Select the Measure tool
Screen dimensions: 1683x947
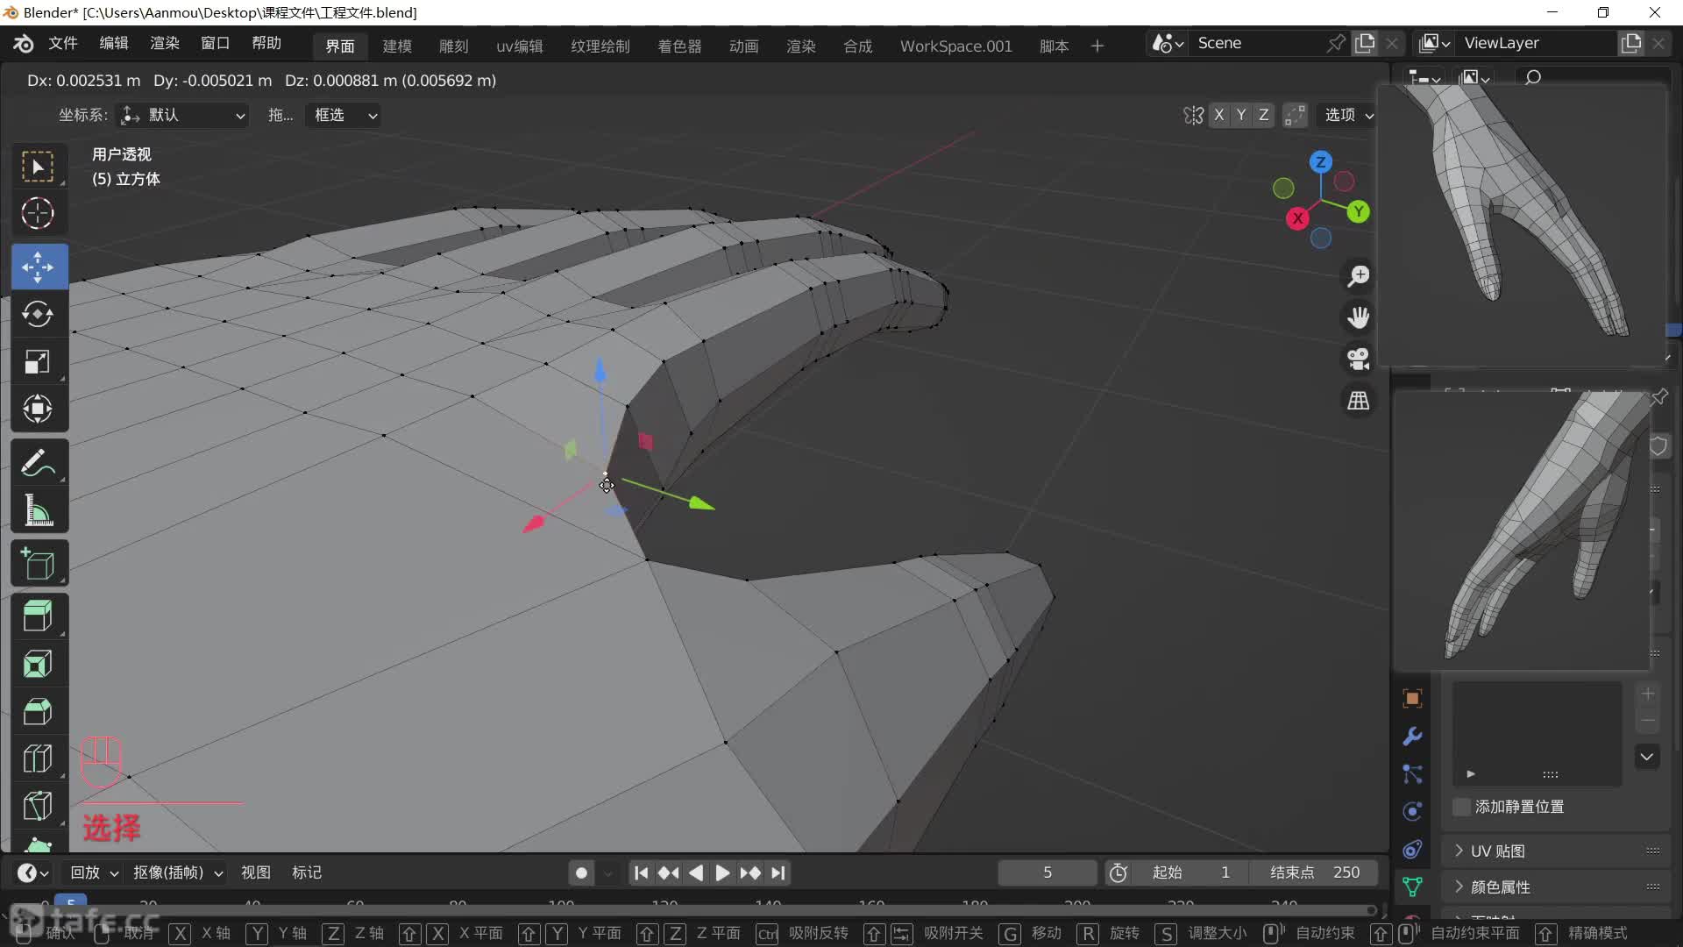point(38,509)
